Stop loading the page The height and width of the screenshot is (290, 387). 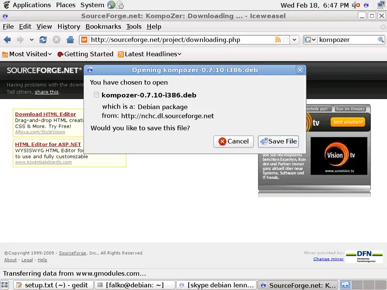57,40
